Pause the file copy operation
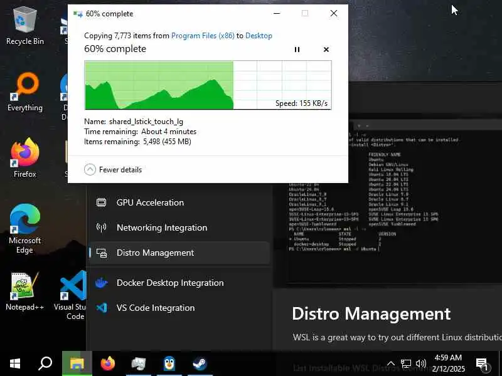This screenshot has height=376, width=502. click(x=297, y=50)
